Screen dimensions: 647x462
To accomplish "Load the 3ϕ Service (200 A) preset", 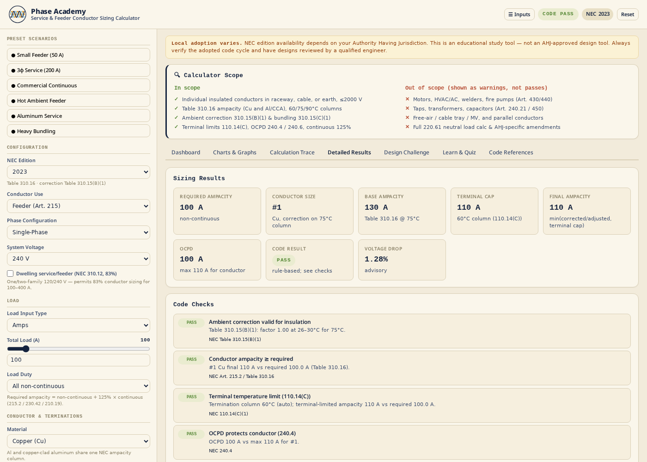I will point(79,70).
